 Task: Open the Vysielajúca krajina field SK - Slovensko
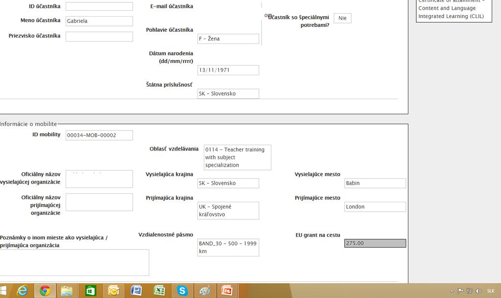pos(228,183)
